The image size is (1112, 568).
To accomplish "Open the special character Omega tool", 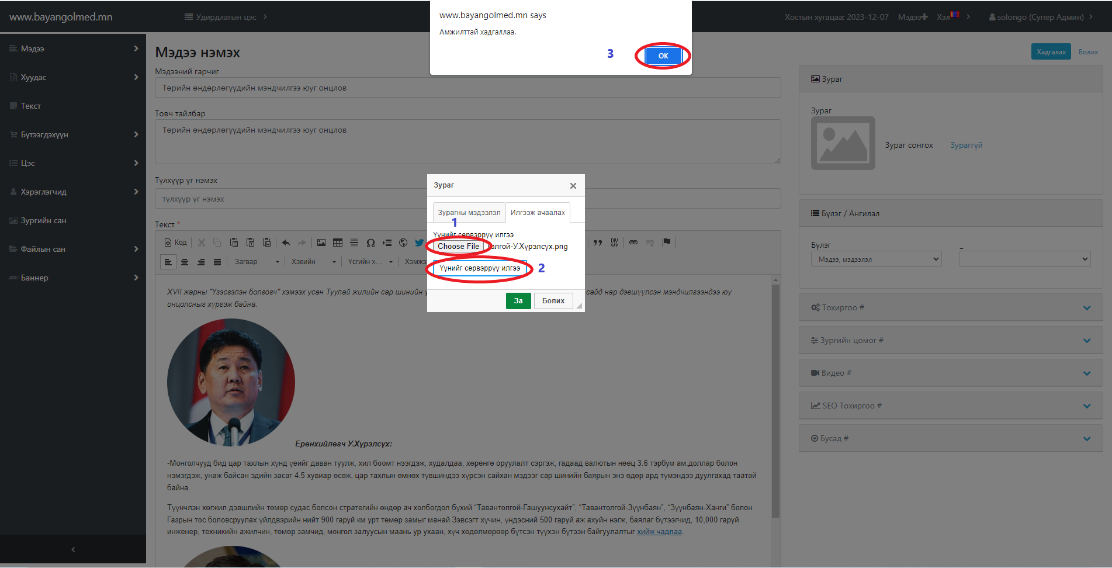I will [370, 243].
